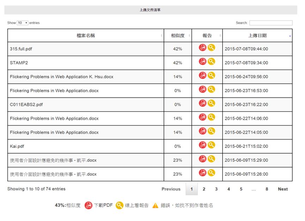View online report for 315.full.pdf
The height and width of the screenshot is (221, 305).
pyautogui.click(x=211, y=48)
